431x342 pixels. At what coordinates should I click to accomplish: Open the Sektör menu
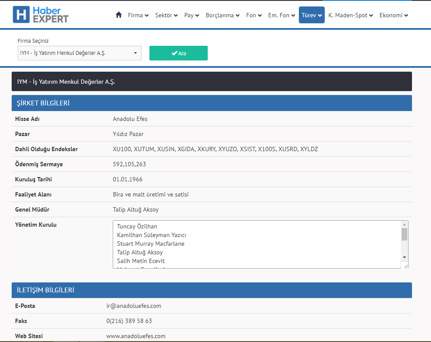coord(166,15)
